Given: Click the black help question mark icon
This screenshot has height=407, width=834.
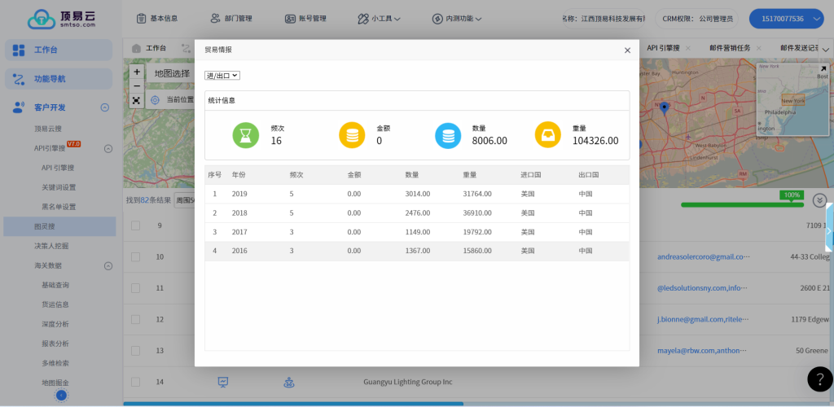Looking at the screenshot, I should tap(819, 379).
